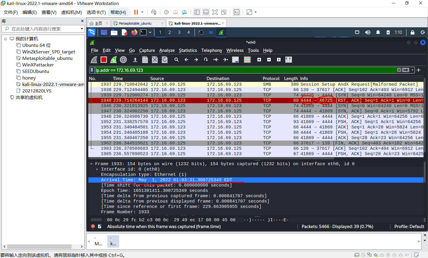Click the Kali volume speaker icon
The image size is (428, 258).
(368, 32)
